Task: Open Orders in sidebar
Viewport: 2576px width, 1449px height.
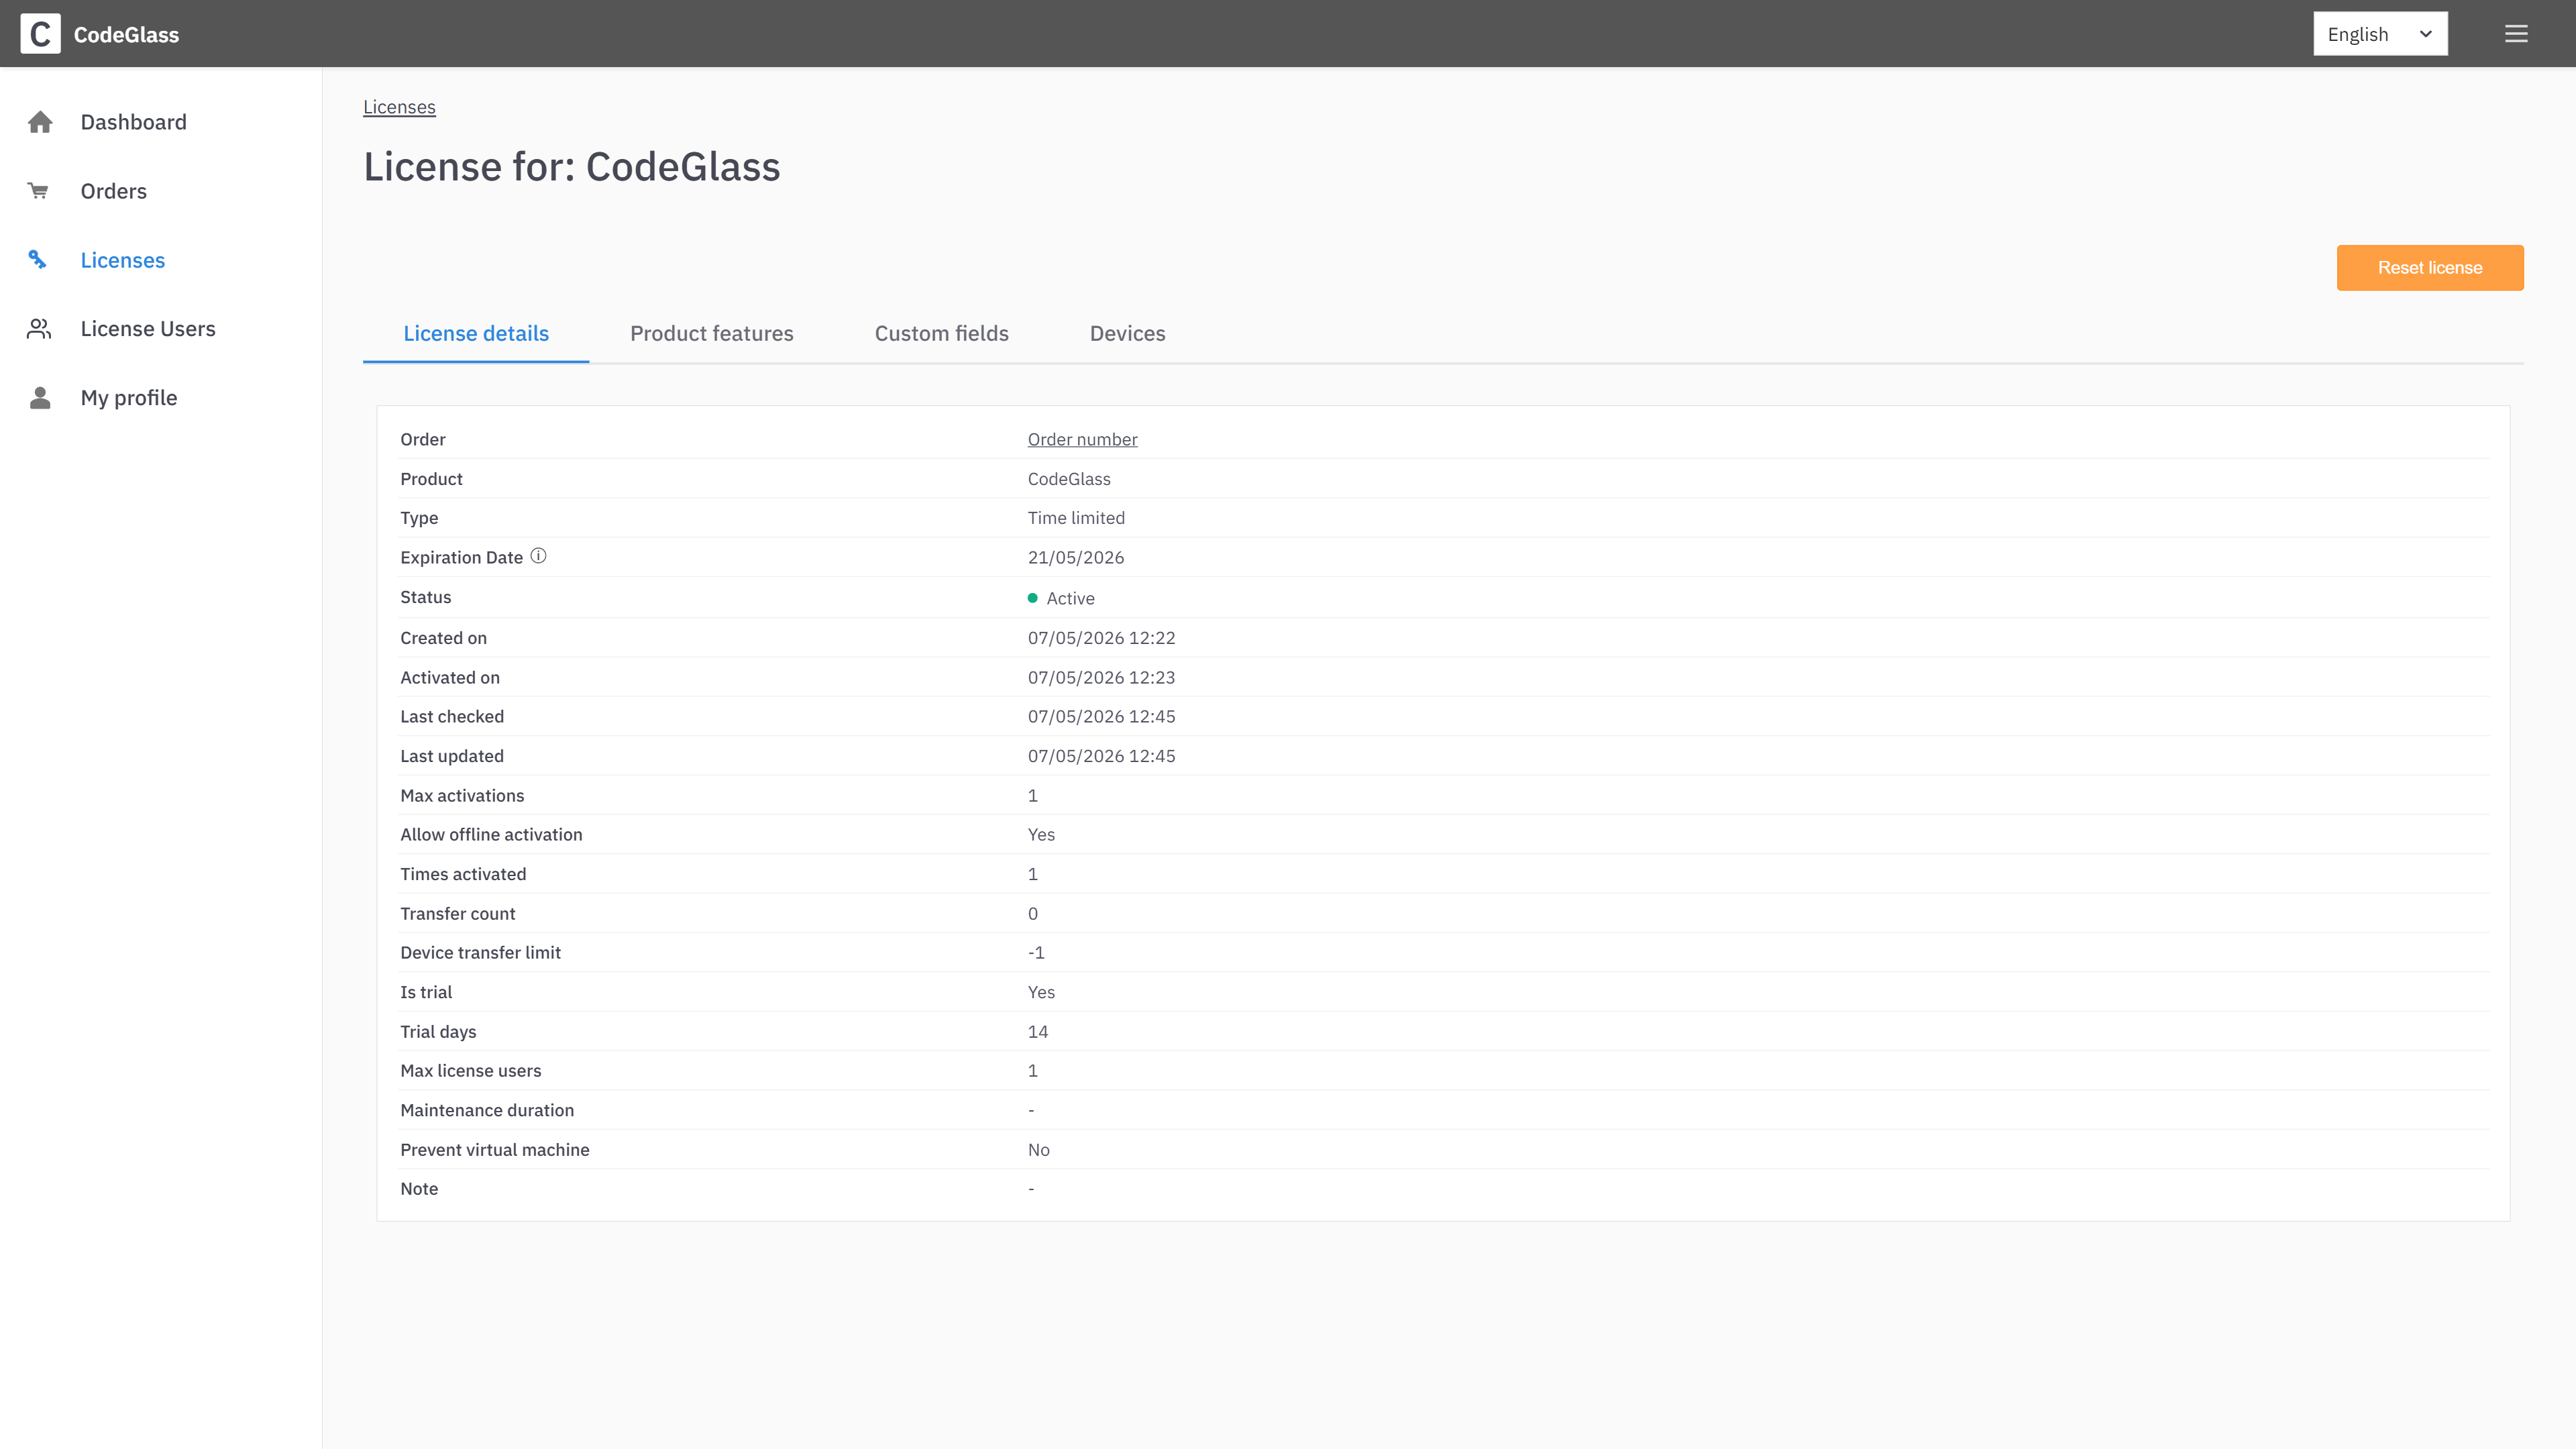Action: pyautogui.click(x=113, y=191)
